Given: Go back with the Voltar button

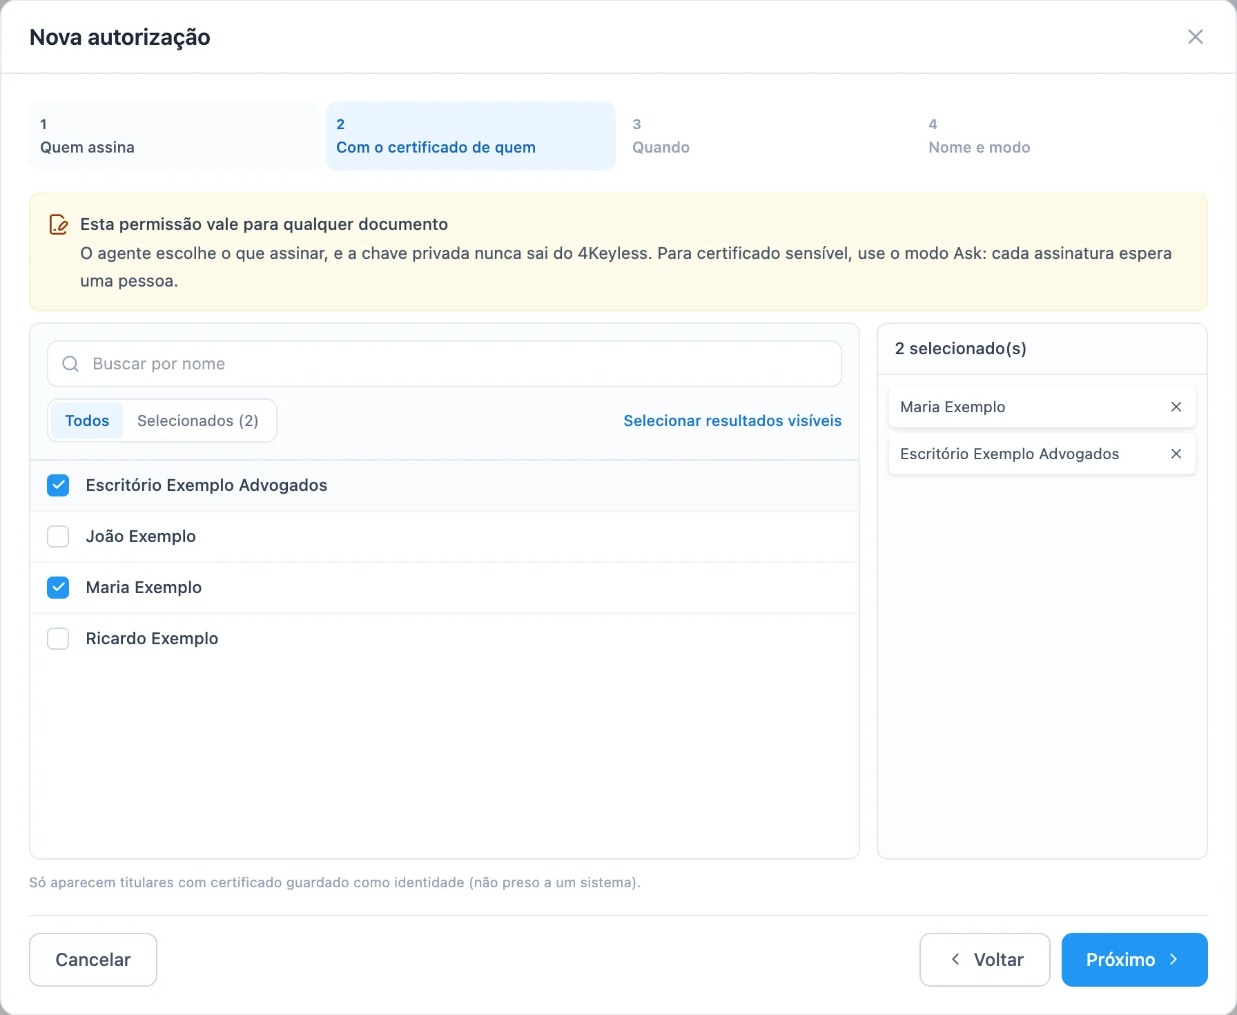Looking at the screenshot, I should tap(985, 960).
